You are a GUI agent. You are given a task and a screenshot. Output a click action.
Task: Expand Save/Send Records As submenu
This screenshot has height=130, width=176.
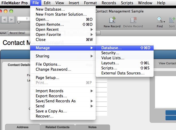click(63, 101)
